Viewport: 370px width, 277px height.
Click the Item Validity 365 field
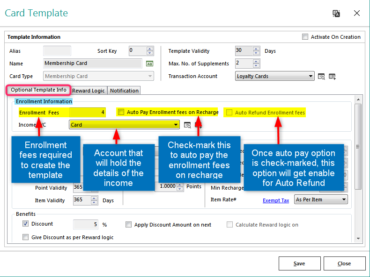pos(82,200)
